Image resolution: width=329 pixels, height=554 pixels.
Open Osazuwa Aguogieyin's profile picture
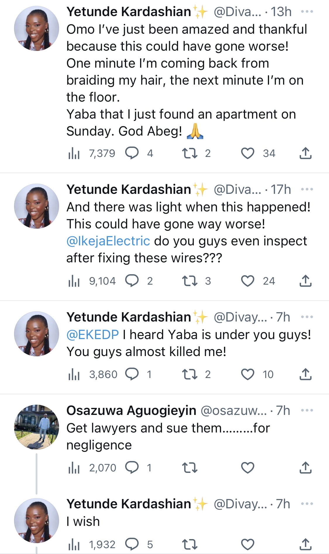(37, 427)
